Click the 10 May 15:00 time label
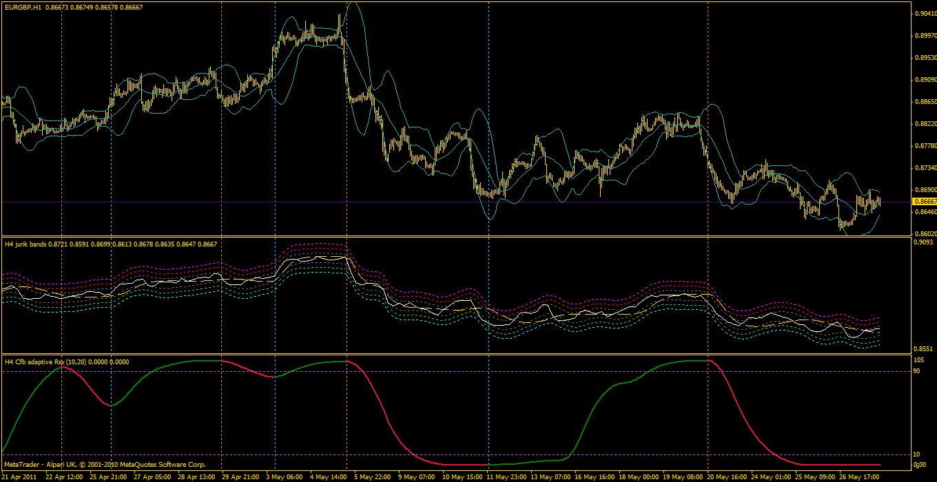The height and width of the screenshot is (482, 937). pyautogui.click(x=462, y=476)
